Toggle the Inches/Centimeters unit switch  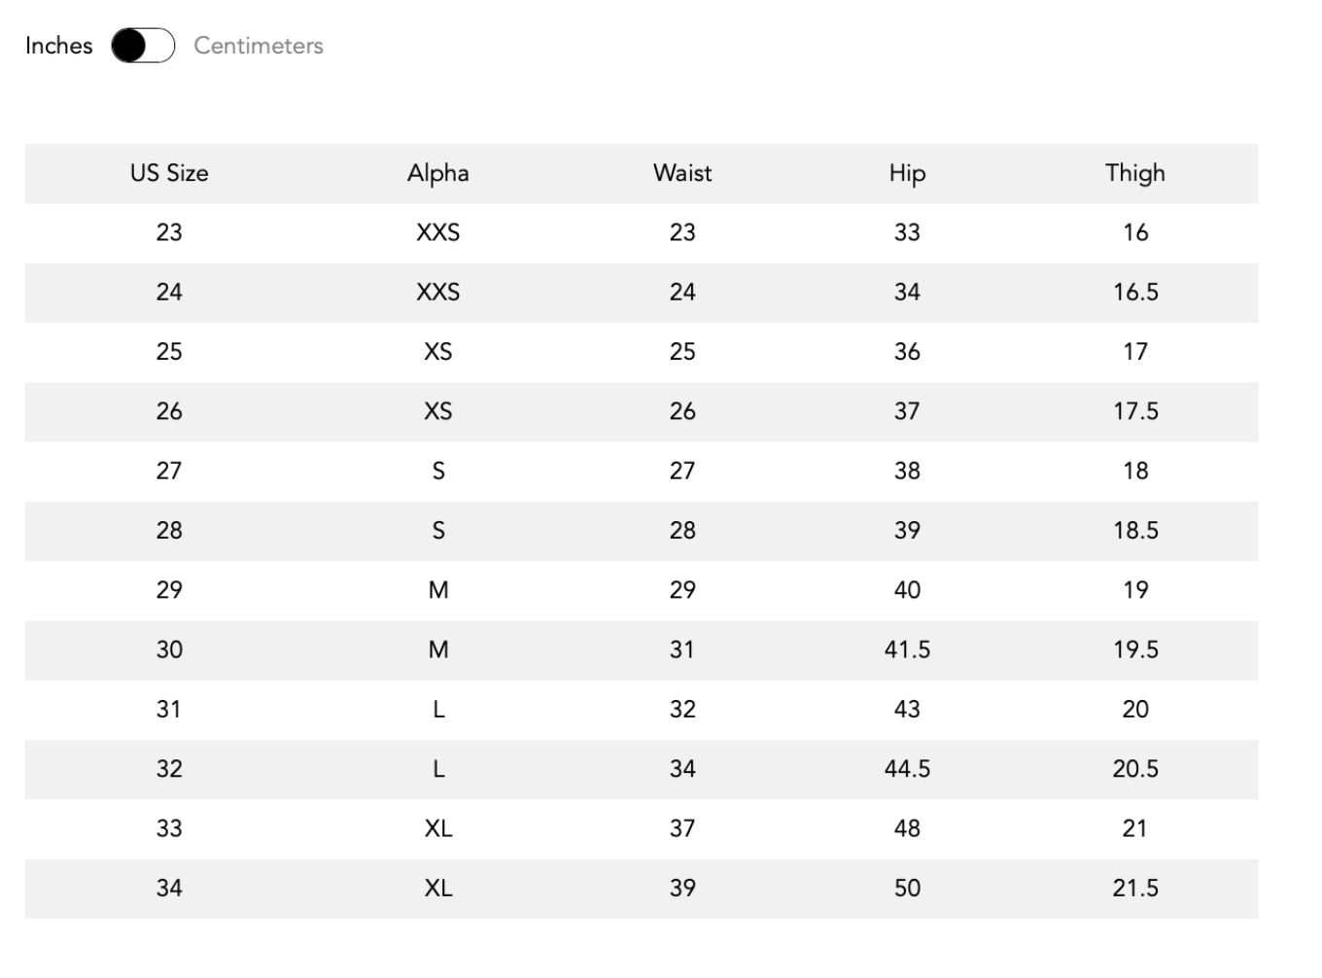[x=143, y=46]
